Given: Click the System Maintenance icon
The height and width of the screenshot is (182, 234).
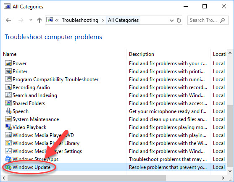Looking at the screenshot, I should point(8,119).
